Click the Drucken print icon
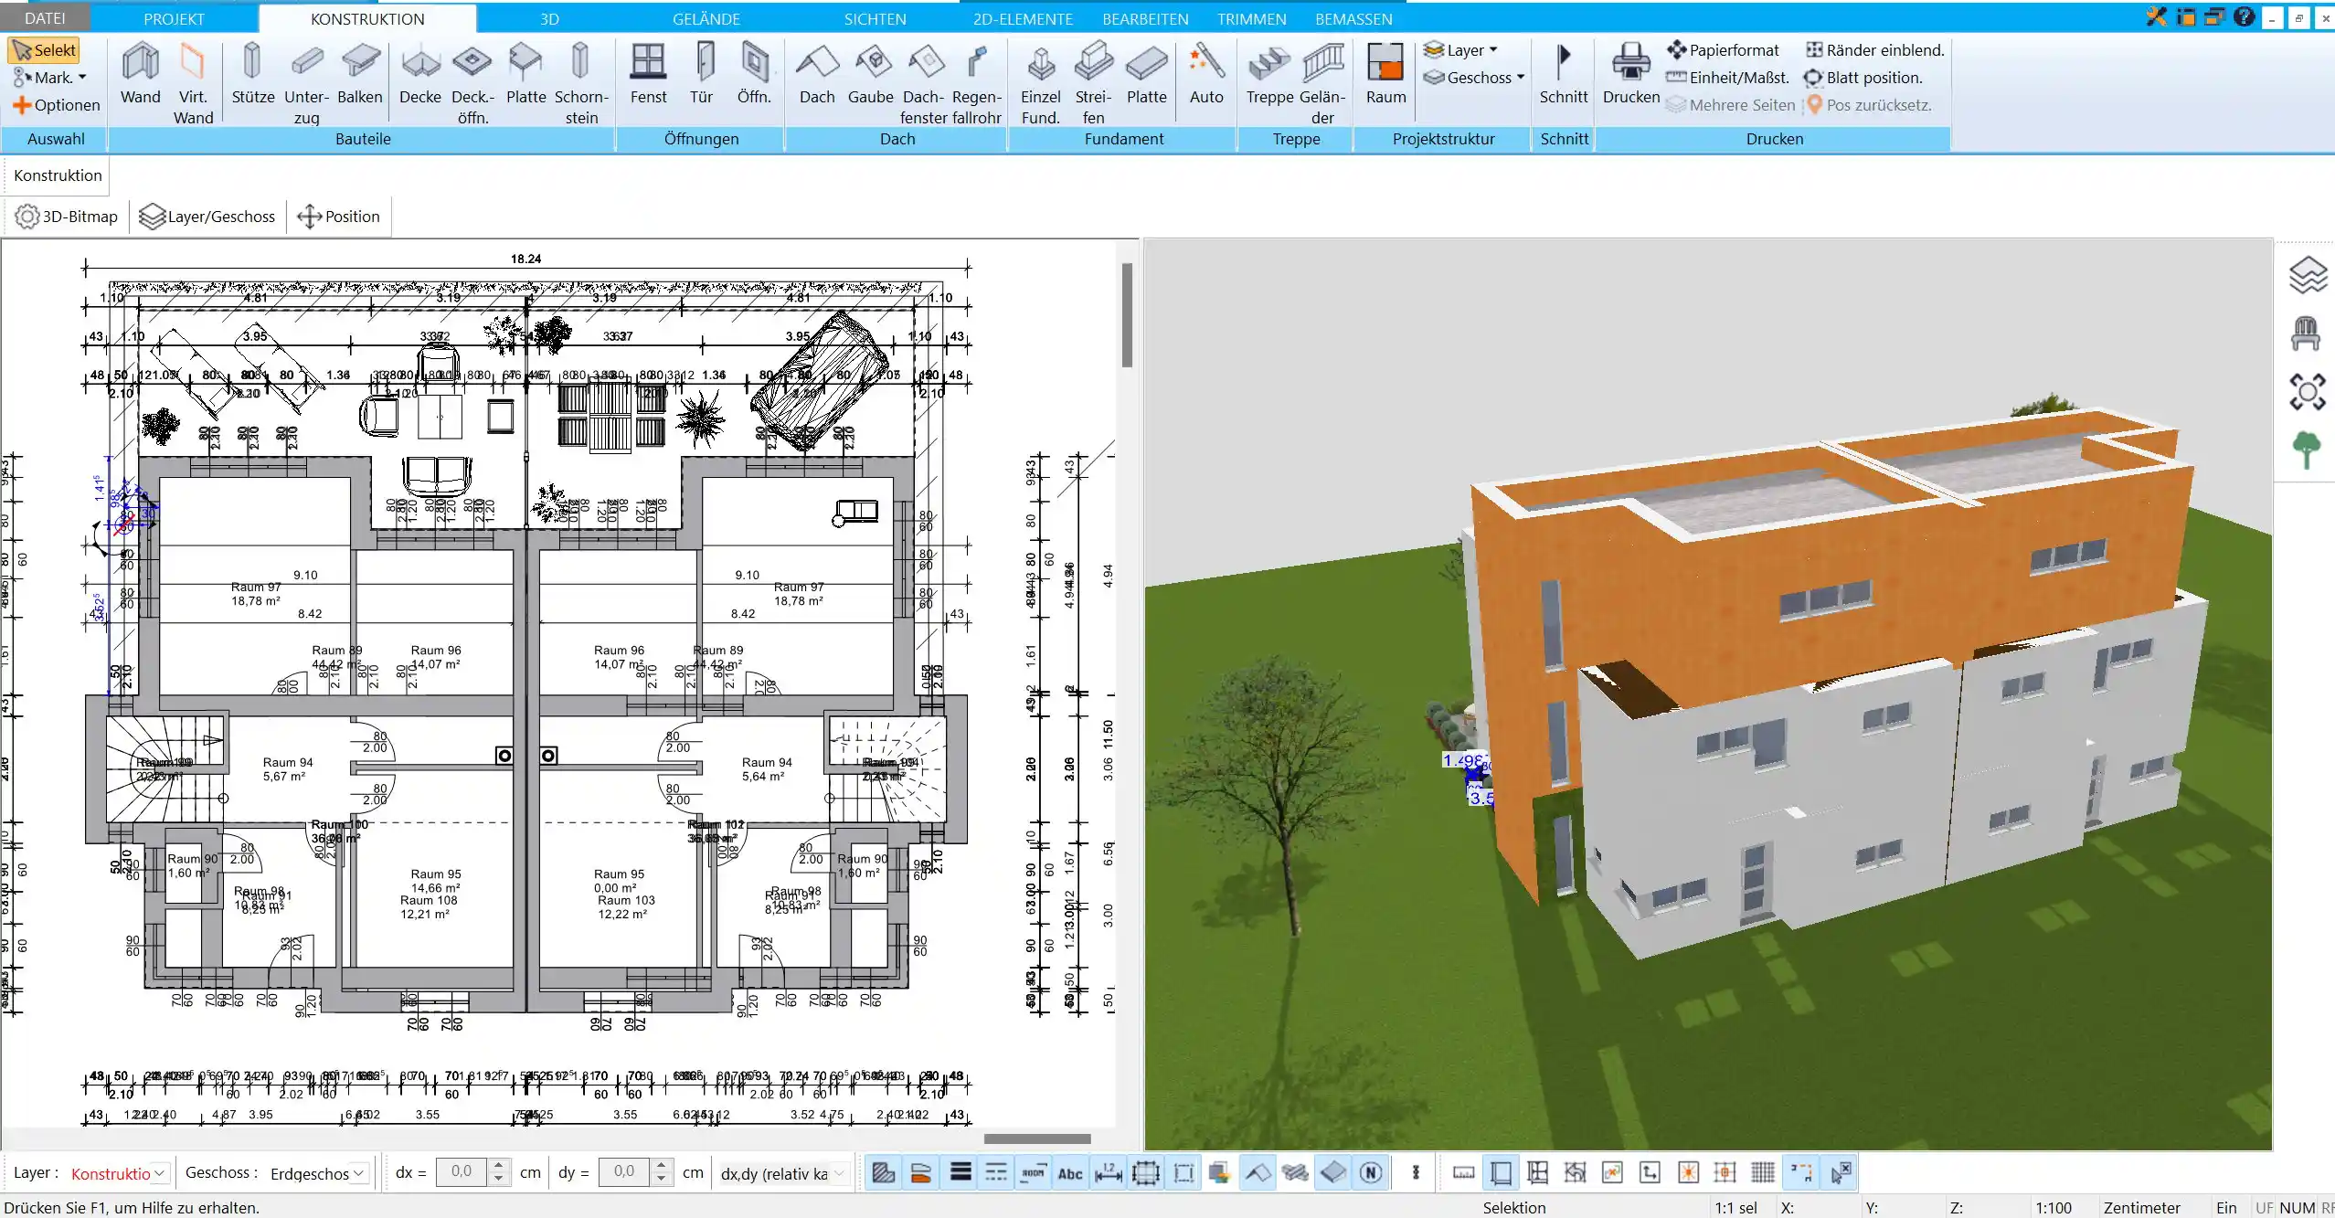This screenshot has width=2335, height=1218. click(x=1630, y=74)
